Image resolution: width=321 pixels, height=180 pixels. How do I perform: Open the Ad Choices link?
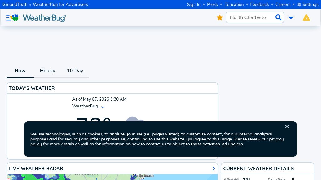pyautogui.click(x=232, y=144)
